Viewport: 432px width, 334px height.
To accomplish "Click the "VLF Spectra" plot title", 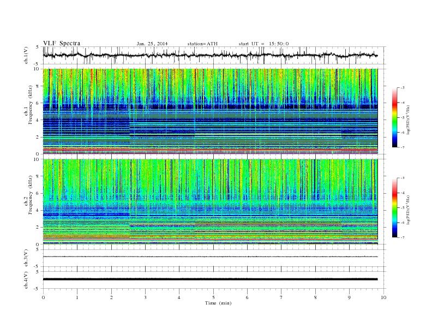I will tap(62, 43).
